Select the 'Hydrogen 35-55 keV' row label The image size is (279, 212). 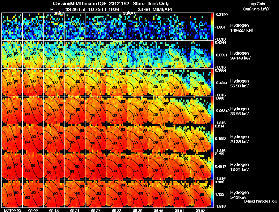pos(240,111)
